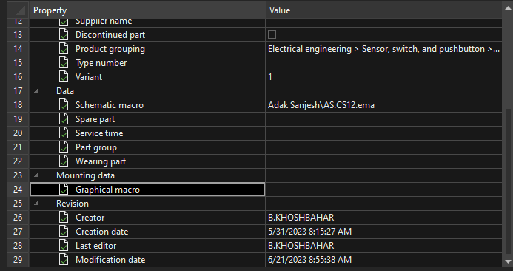Click the document icon beside Last editor
513x271 pixels.
[64, 246]
